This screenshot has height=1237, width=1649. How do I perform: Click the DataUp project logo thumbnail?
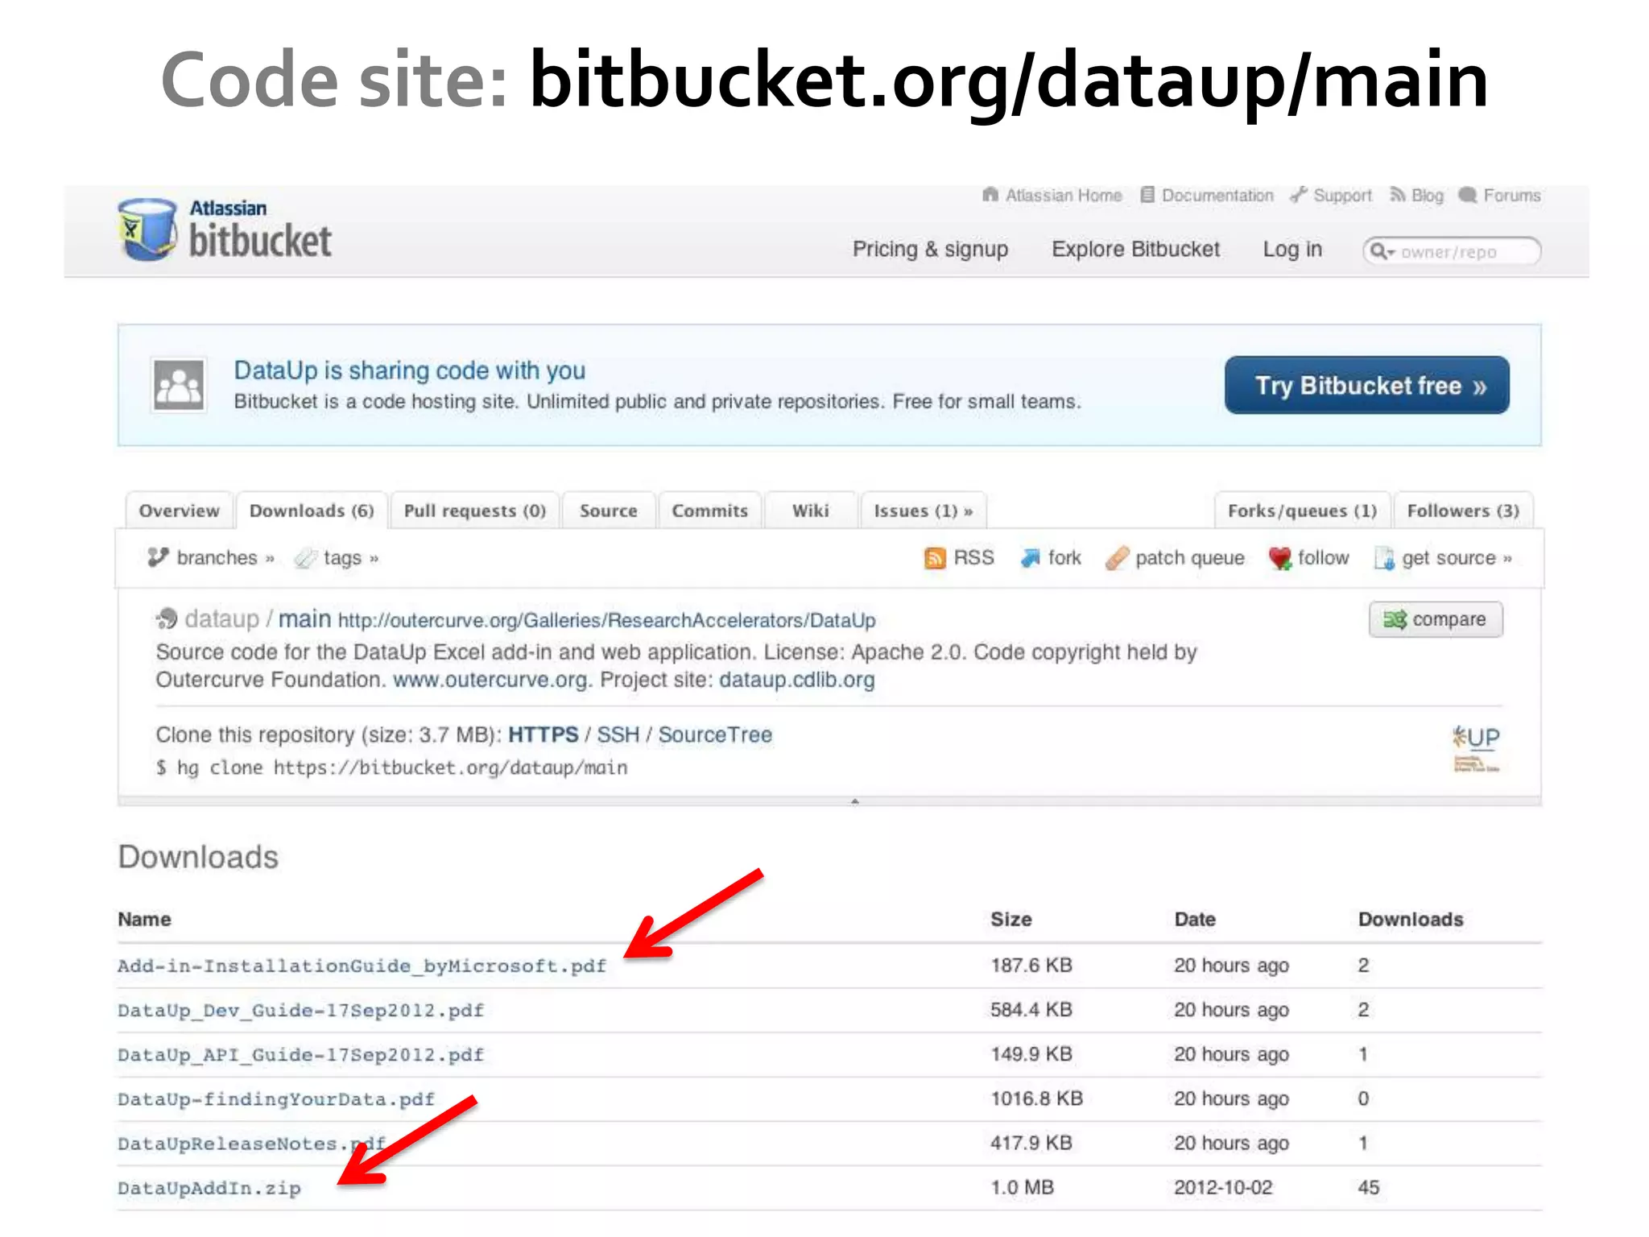1476,748
